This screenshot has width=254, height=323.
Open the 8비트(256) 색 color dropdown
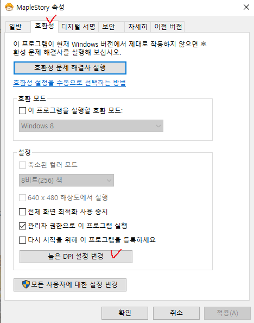66,180
